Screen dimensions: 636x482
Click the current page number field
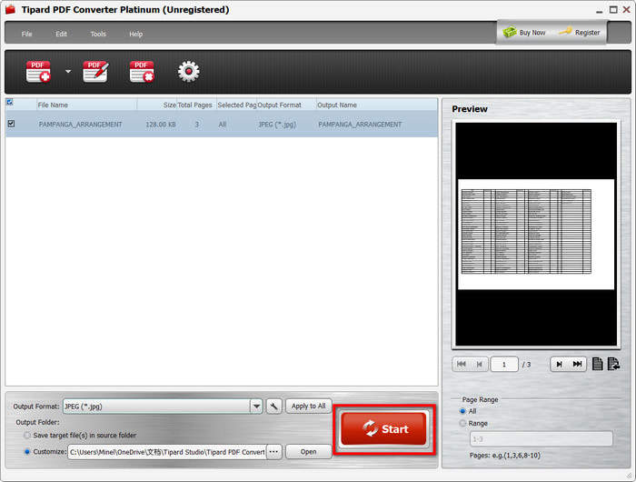point(504,365)
